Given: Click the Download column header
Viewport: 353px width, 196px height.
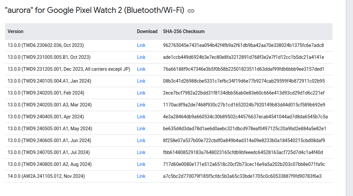Looking at the screenshot, I should click(147, 31).
